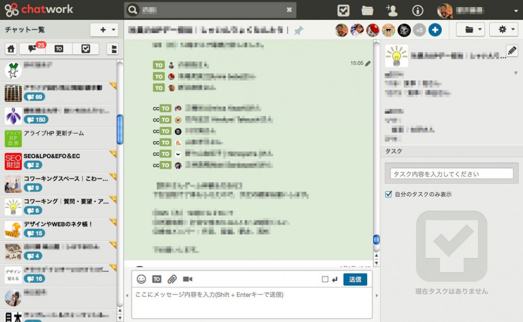The height and width of the screenshot is (322, 523).
Task: Filter chats with tasks checkmark tab
Action: (86, 49)
